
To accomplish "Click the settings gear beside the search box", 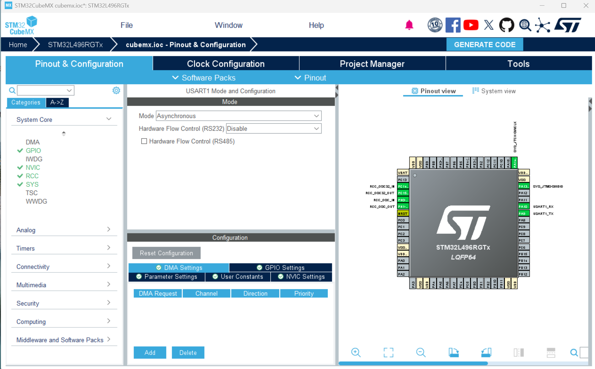I will [x=116, y=90].
